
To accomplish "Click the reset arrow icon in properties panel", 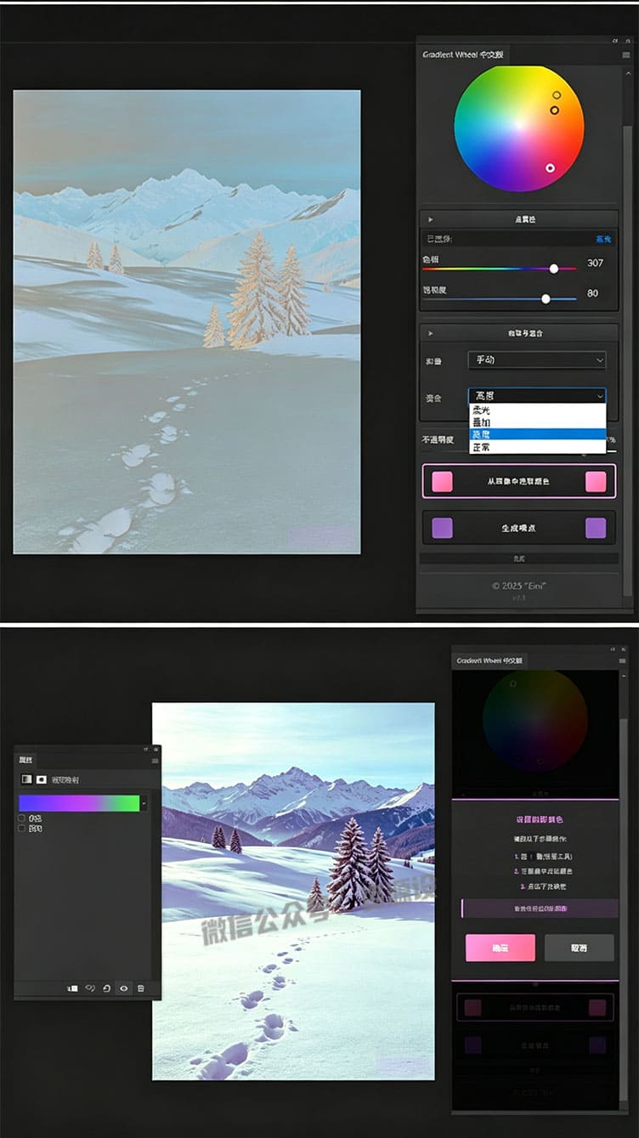I will point(107,988).
